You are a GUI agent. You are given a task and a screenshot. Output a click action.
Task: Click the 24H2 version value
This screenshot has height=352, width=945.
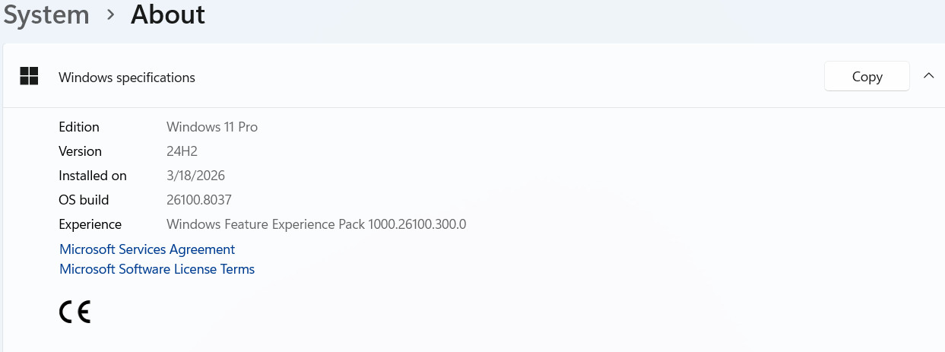click(182, 151)
